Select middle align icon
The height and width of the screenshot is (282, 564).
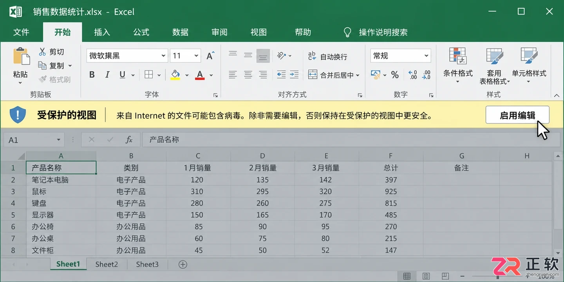(x=248, y=55)
